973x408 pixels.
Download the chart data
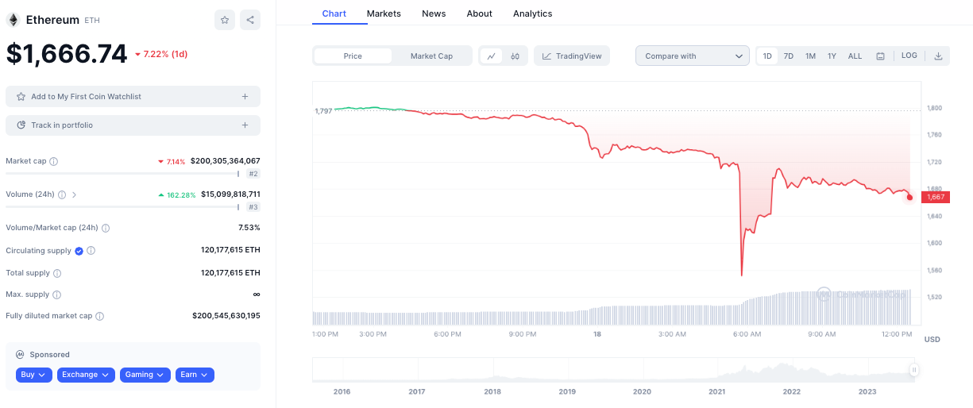(938, 56)
